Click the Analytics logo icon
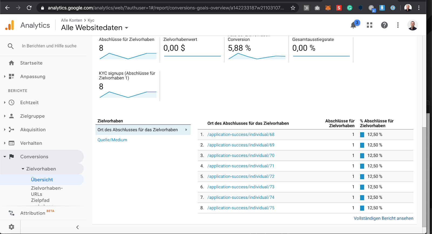This screenshot has width=432, height=234. [x=9, y=25]
